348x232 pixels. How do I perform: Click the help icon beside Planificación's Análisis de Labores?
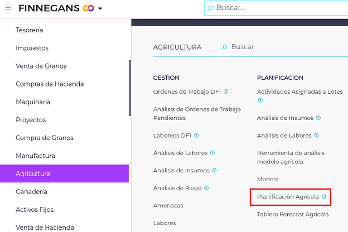[x=317, y=136]
